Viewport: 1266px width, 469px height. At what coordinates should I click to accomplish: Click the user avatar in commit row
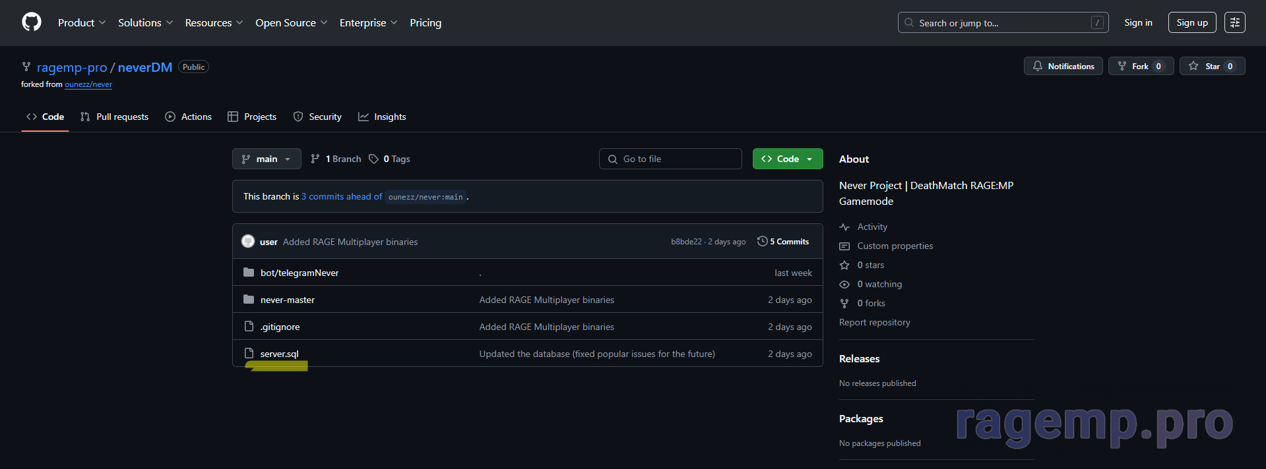(248, 241)
